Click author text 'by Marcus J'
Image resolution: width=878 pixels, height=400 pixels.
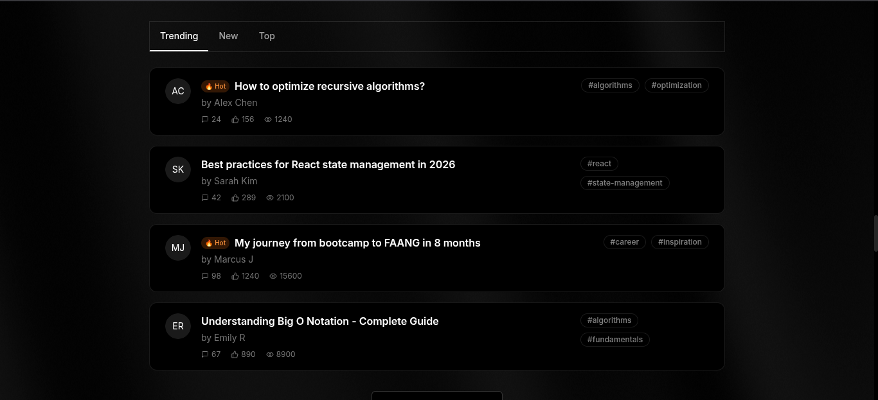(227, 259)
